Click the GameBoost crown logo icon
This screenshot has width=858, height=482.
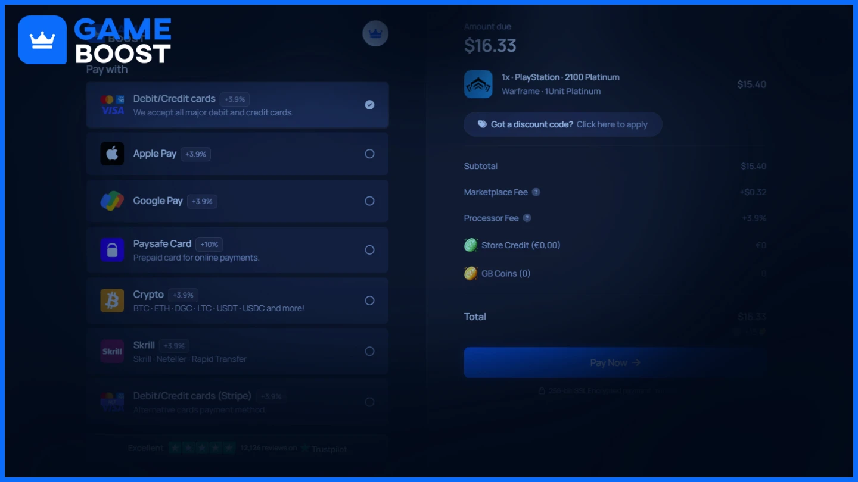(x=42, y=40)
